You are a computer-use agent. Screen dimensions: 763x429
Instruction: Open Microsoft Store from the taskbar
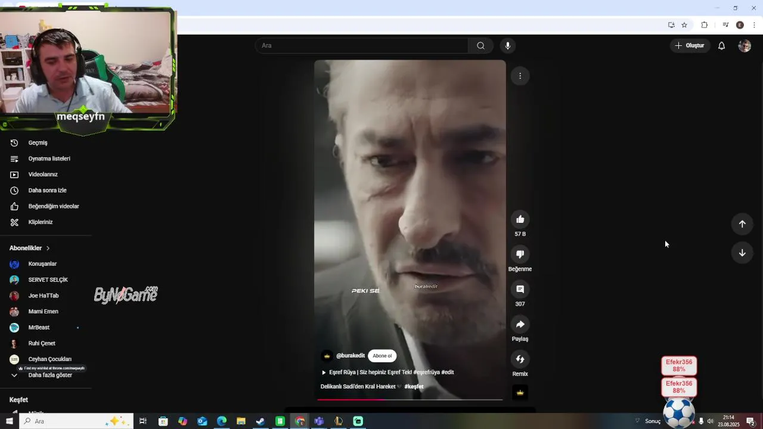pyautogui.click(x=163, y=421)
